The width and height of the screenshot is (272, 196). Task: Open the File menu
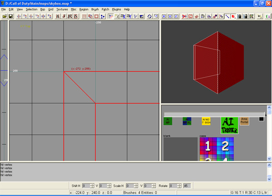pos(4,10)
